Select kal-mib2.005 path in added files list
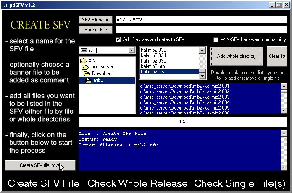Viewport: 292px width, 193px height. 210,108
